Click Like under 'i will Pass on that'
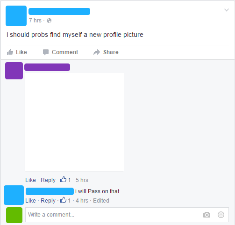The height and width of the screenshot is (225, 235). pyautogui.click(x=30, y=201)
